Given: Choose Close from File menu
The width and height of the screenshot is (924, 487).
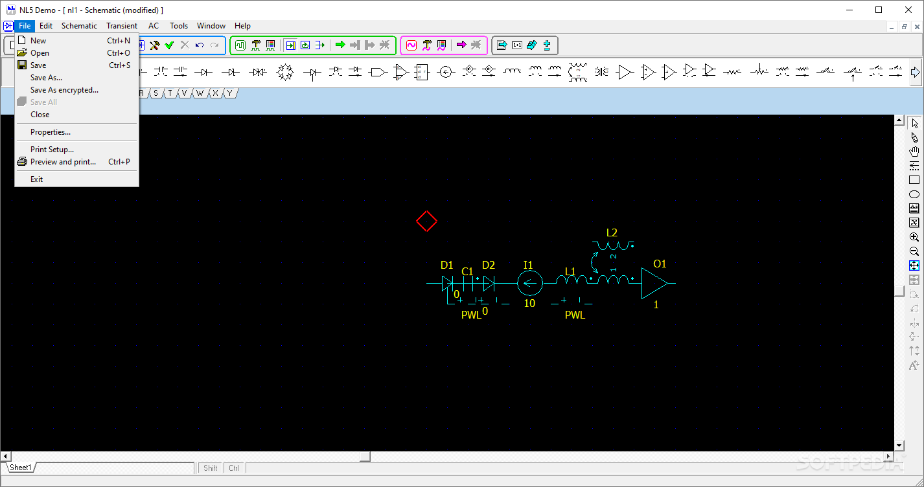Looking at the screenshot, I should 76,115.
